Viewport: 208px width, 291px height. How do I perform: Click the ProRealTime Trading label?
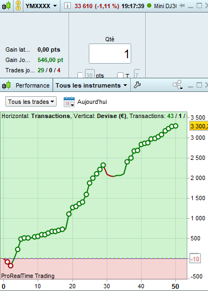pyautogui.click(x=28, y=276)
